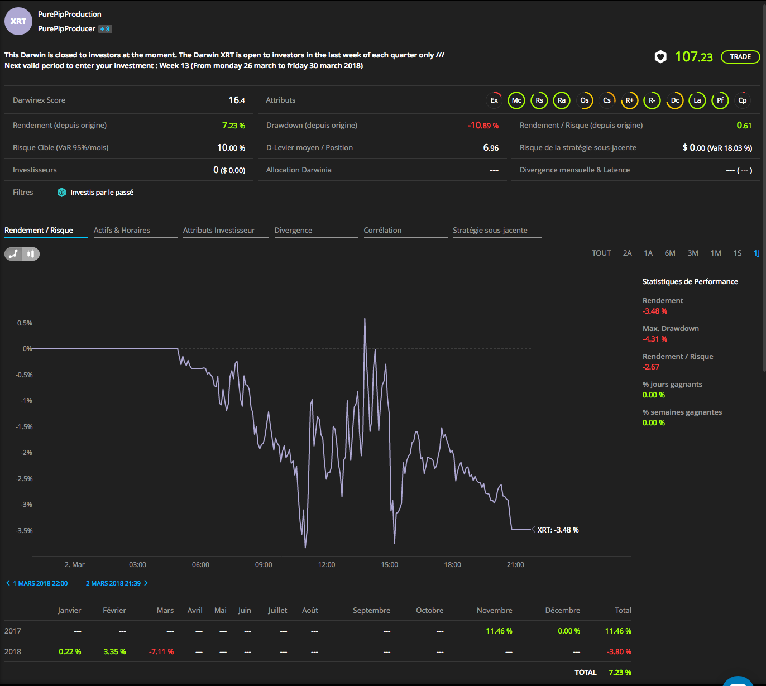Open the Rs attribute icon
The image size is (766, 686).
click(x=539, y=100)
